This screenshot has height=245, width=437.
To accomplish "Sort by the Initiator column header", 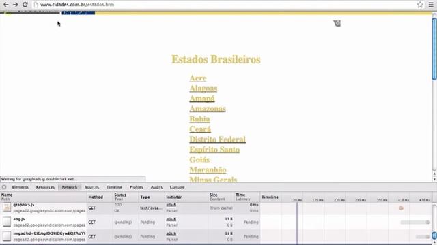I will click(x=186, y=197).
